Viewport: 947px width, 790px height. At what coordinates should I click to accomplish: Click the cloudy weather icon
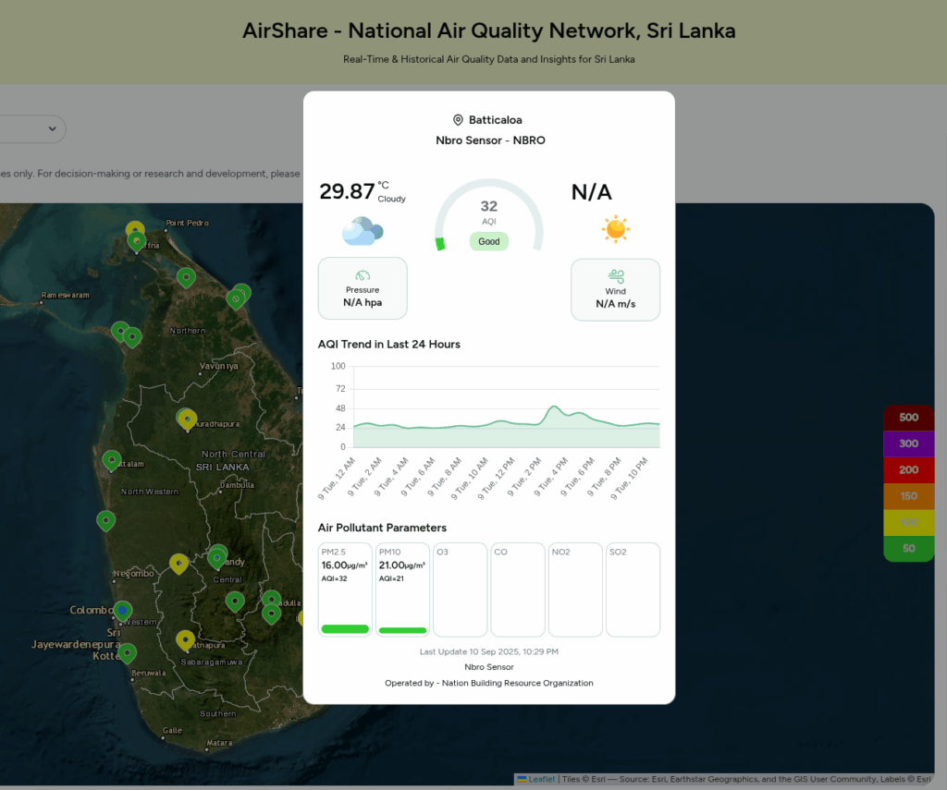point(361,230)
